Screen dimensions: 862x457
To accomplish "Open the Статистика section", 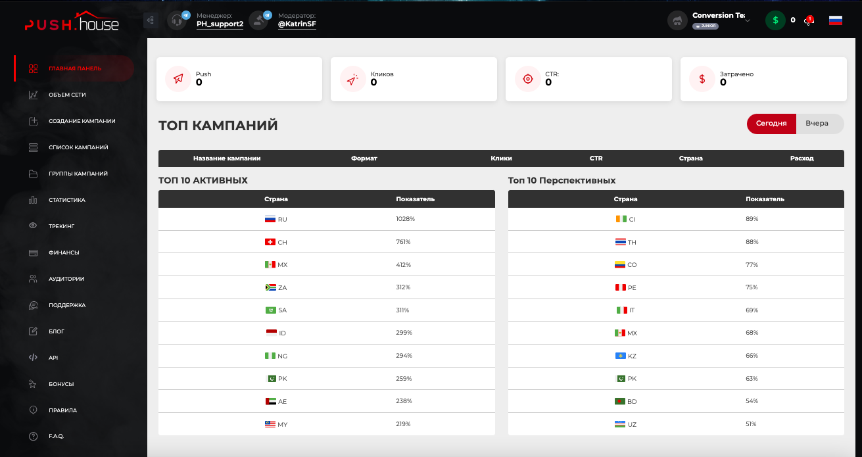I will click(x=67, y=200).
